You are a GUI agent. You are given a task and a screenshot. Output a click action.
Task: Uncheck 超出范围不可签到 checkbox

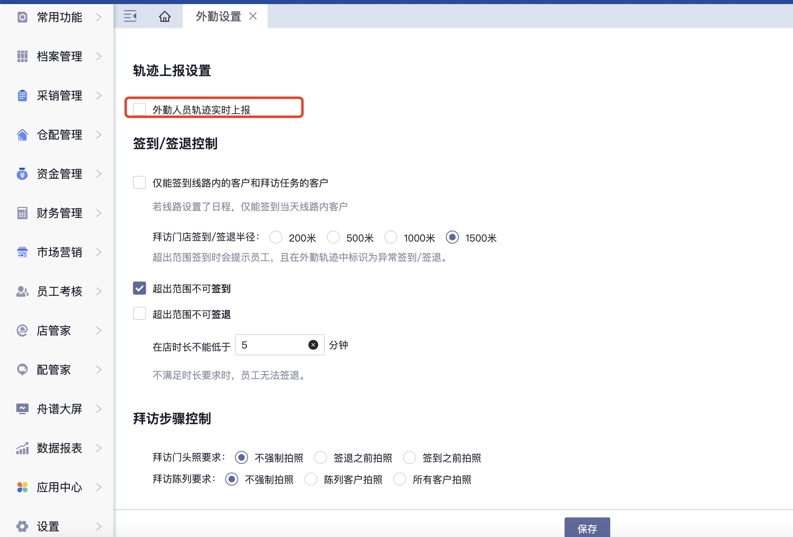140,288
